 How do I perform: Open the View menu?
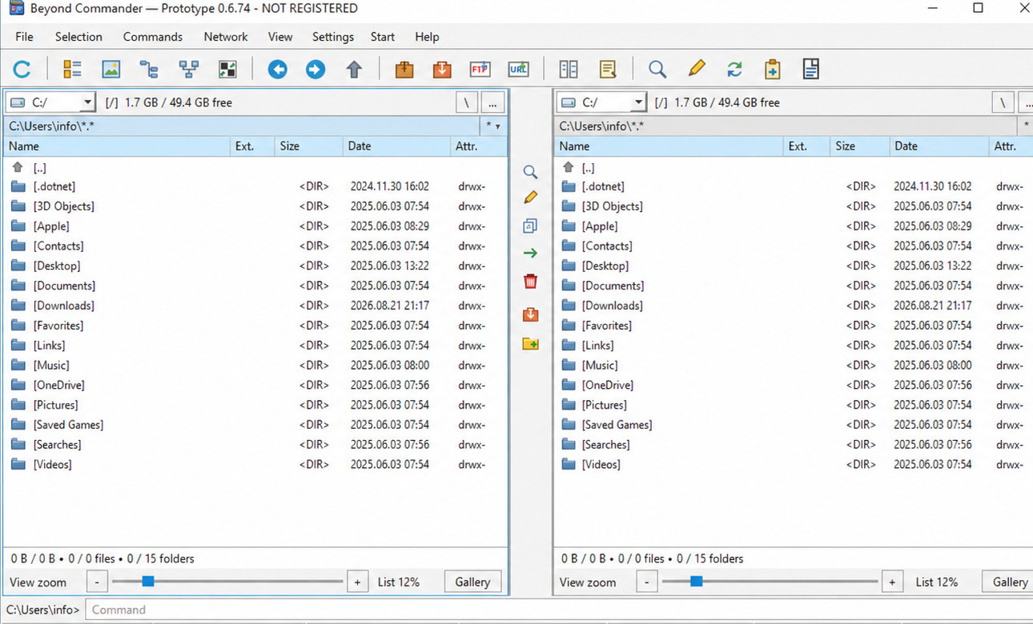point(280,37)
